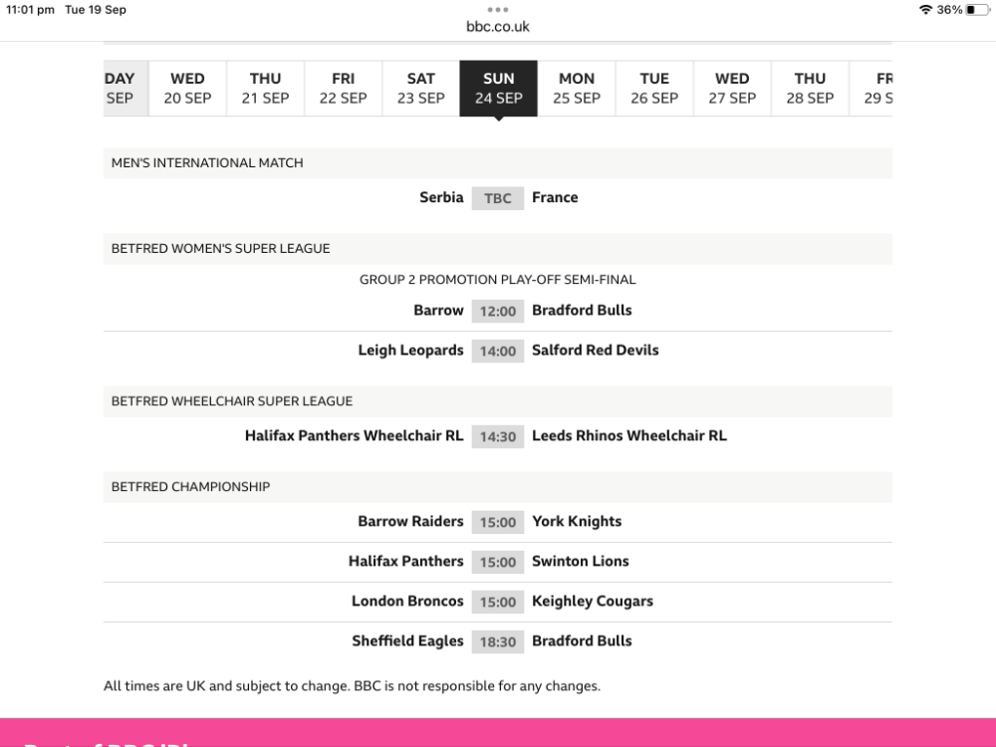Screen dimensions: 996x747
Task: Open Bradford Bulls in the Women's Super League fixture
Action: [x=582, y=310]
